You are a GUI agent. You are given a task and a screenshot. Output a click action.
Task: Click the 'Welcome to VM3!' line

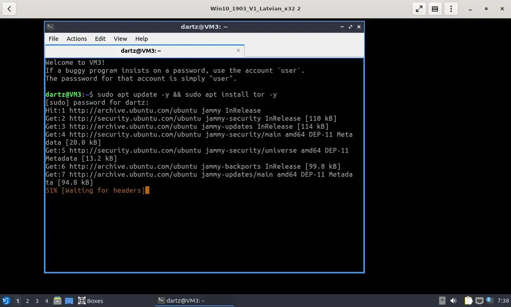click(x=75, y=62)
